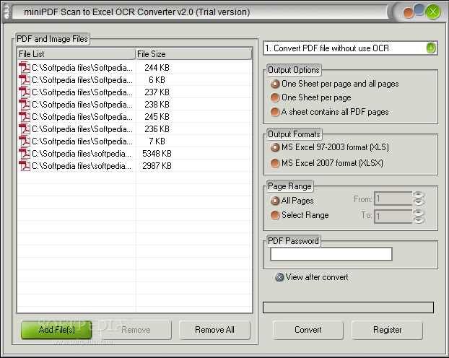
Task: Click PDF icon of the 244 KB file
Action: click(x=25, y=68)
